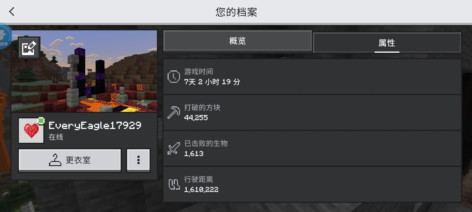Click the green online status indicator
The image size is (472, 212).
pyautogui.click(x=41, y=120)
